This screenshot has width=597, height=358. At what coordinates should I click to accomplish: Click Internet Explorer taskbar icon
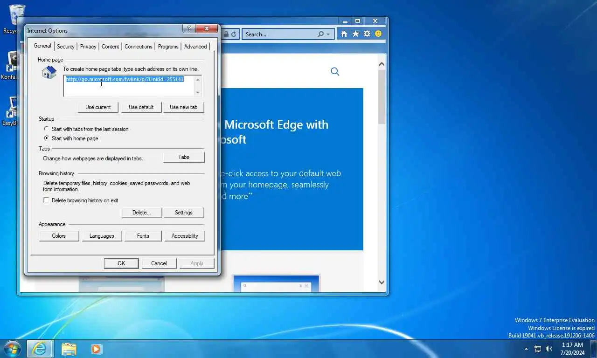click(40, 349)
